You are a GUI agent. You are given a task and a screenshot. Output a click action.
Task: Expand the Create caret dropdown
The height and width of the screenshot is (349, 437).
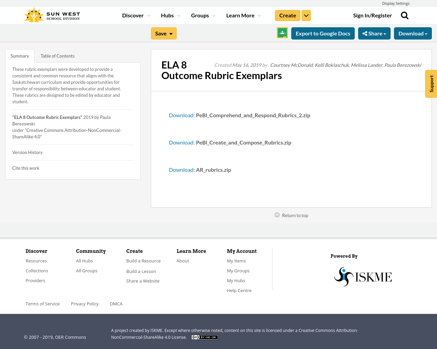click(x=306, y=15)
